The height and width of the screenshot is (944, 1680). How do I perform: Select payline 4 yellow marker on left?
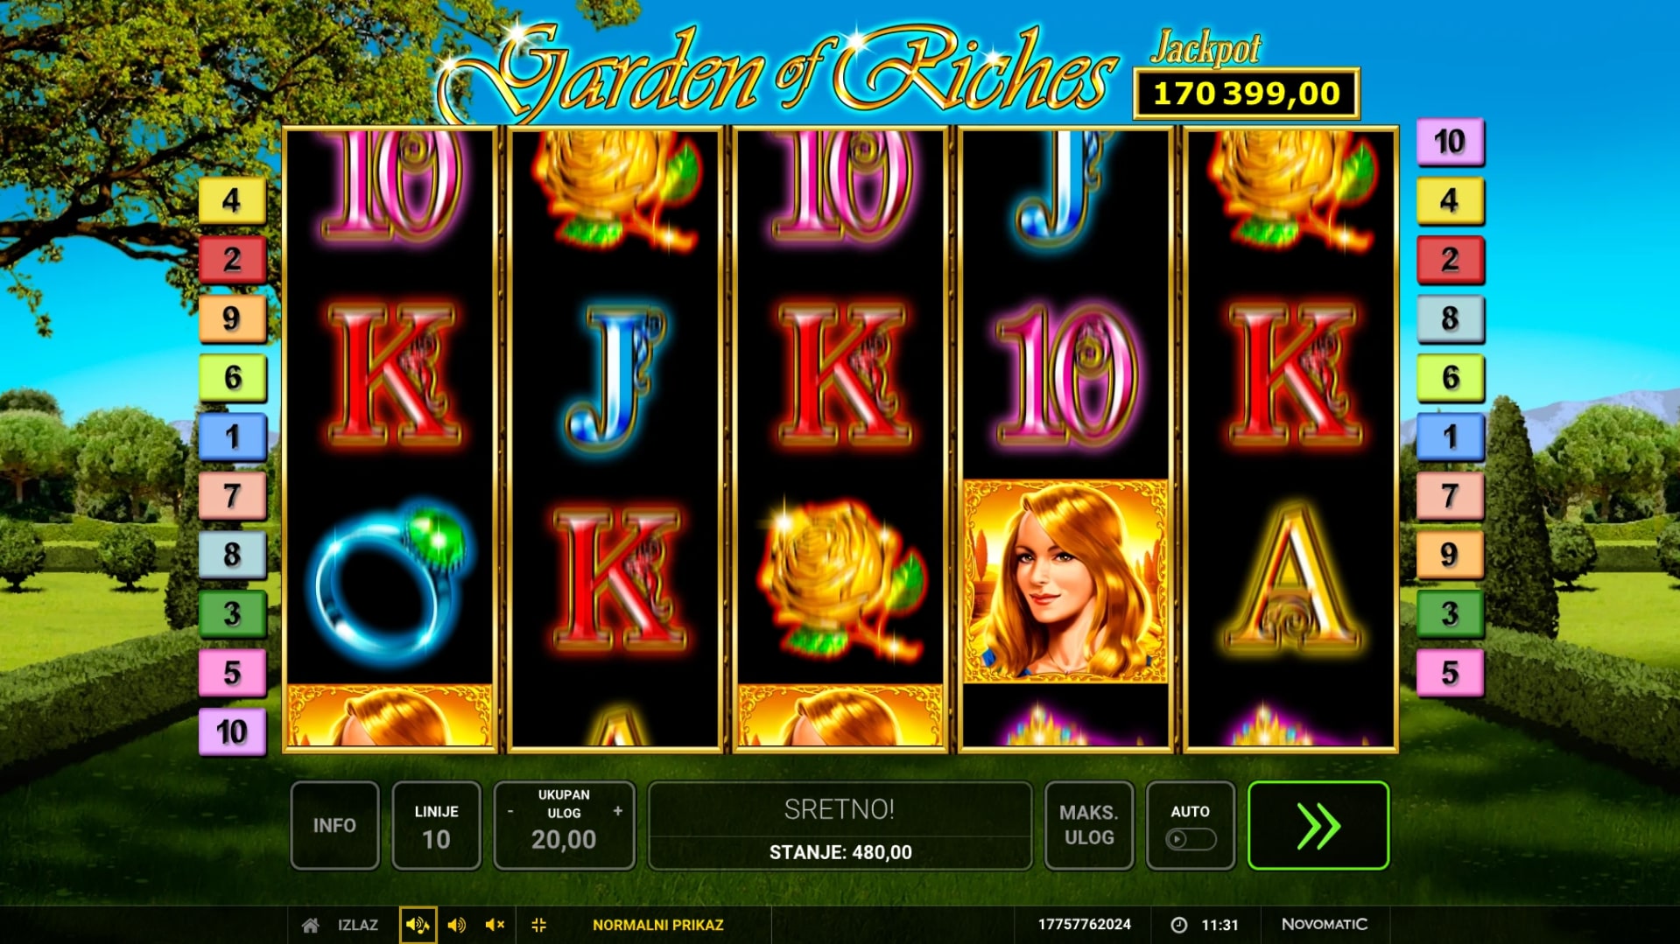(x=232, y=200)
